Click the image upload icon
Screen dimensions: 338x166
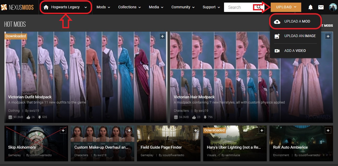[x=277, y=36]
